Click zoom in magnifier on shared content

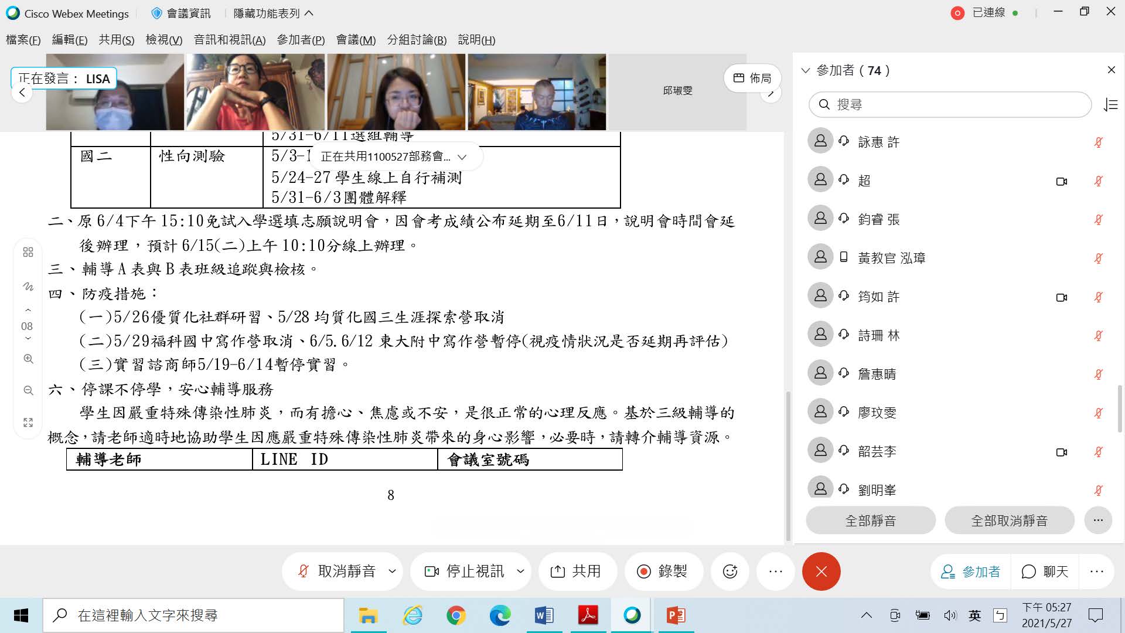click(28, 359)
